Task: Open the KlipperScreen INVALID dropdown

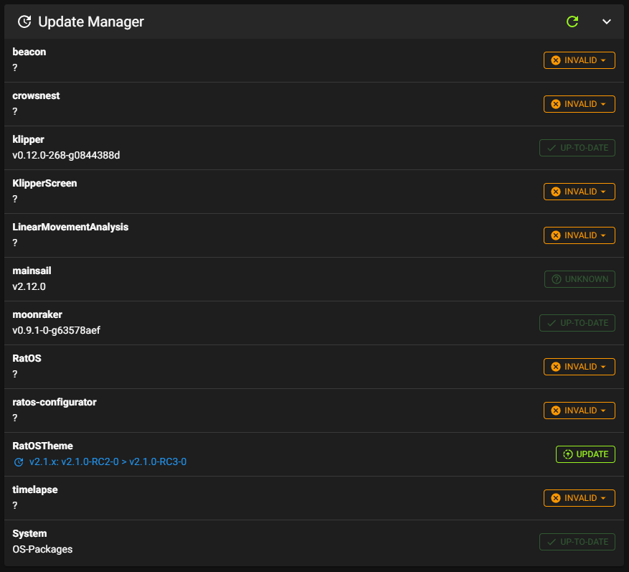Action: [x=580, y=192]
